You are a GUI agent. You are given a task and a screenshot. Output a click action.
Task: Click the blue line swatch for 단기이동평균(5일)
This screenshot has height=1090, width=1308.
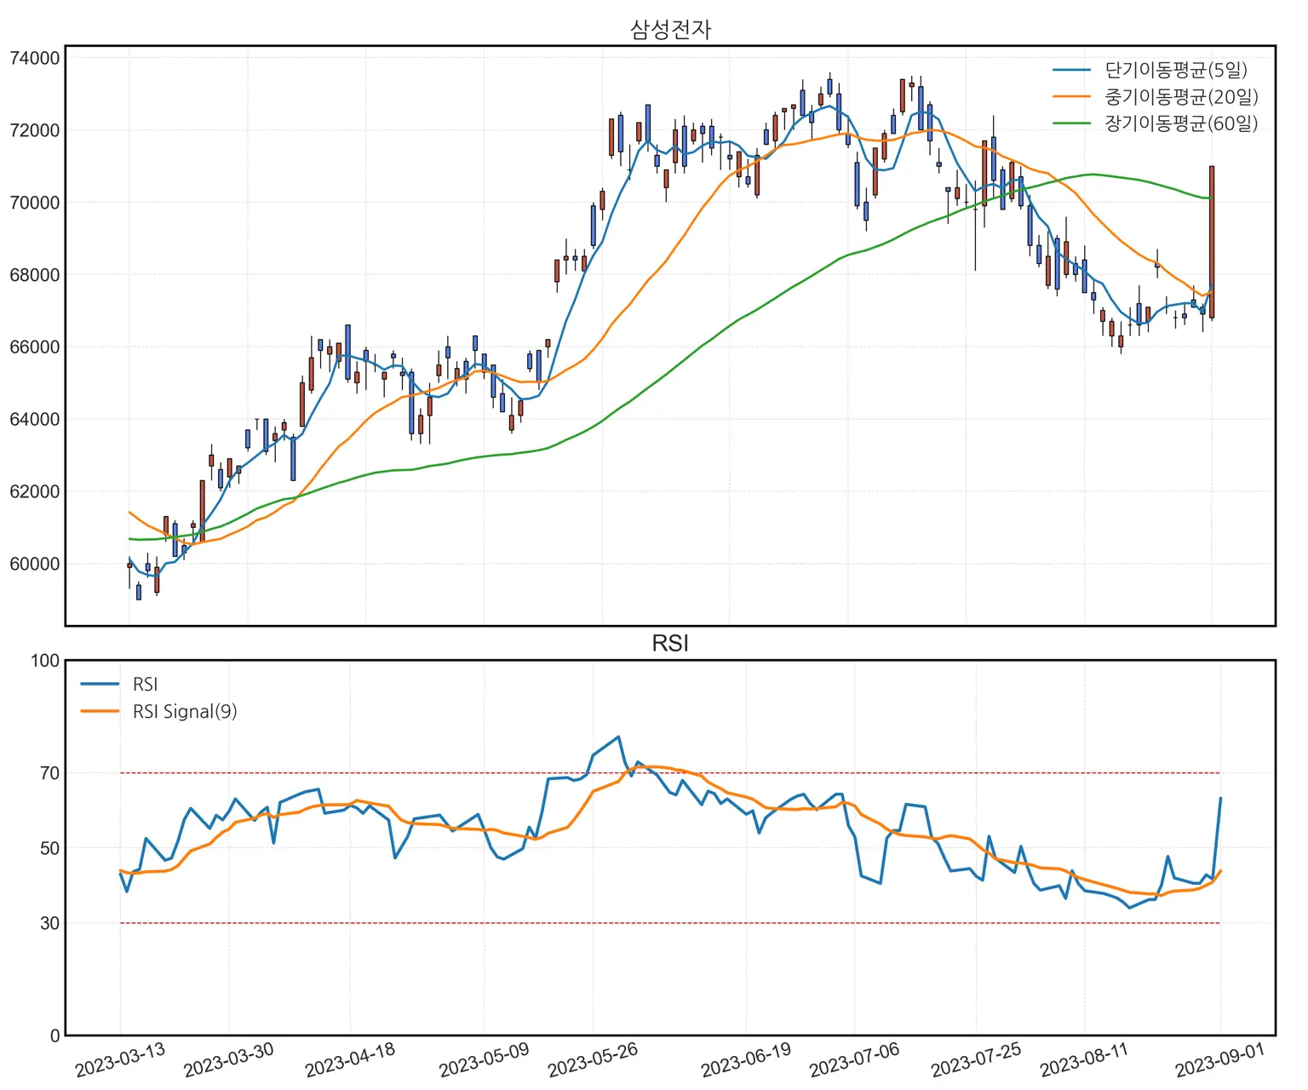1071,70
